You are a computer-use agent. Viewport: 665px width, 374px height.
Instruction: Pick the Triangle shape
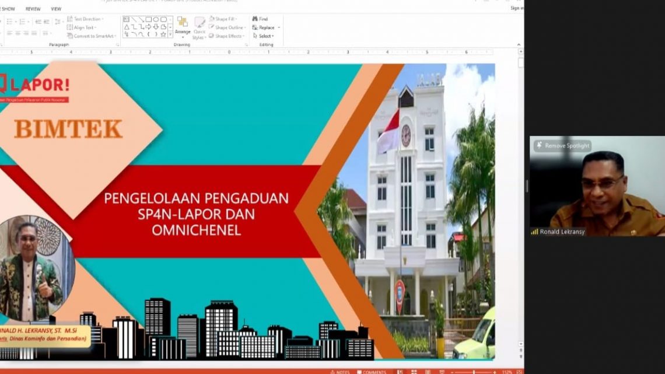(127, 27)
